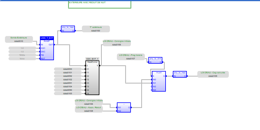The image size is (260, 130).
Task: Select the subtraction block with IN1 and IN2
Action: pos(124,108)
